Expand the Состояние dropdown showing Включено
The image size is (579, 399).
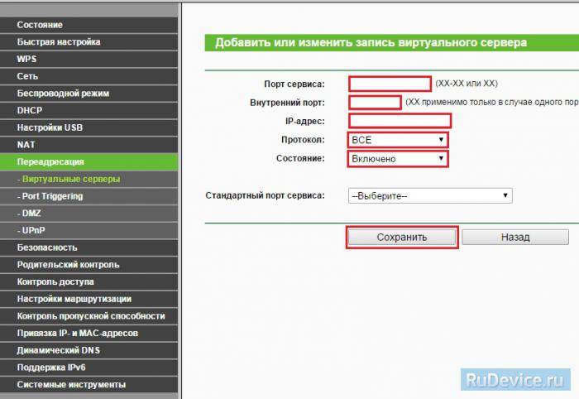(398, 159)
